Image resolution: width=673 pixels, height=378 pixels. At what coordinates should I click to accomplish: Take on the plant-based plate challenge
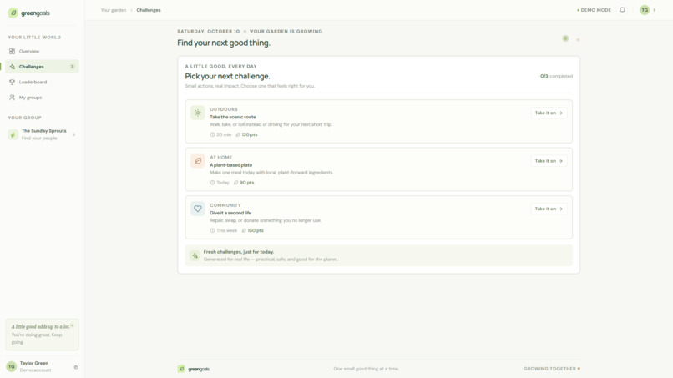549,161
